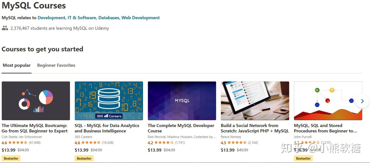Click the IT & Software link
Screen dimensions: 370x163
click(82, 18)
